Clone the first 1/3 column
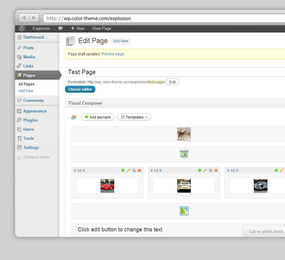This screenshot has height=260, width=285. tap(134, 170)
